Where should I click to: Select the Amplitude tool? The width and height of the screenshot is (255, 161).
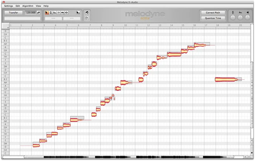click(x=59, y=13)
